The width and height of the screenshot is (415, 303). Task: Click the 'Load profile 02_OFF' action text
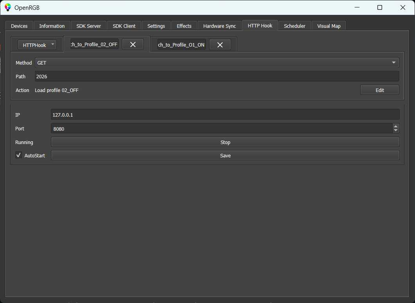tap(57, 90)
